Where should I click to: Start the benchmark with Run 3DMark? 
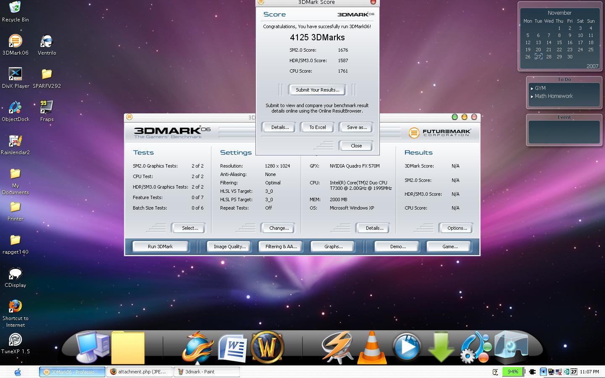point(160,247)
